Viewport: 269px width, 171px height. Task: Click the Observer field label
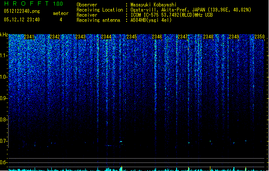87,5
